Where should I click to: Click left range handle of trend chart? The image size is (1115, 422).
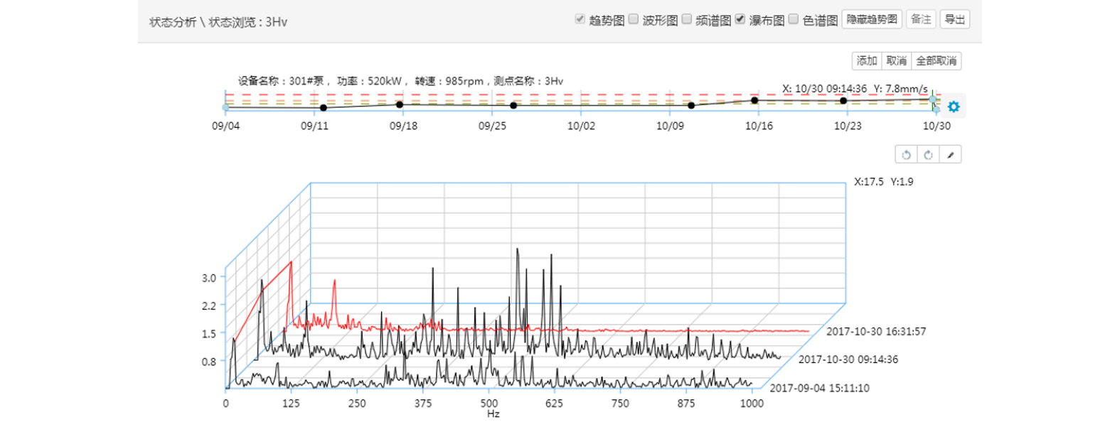click(225, 107)
